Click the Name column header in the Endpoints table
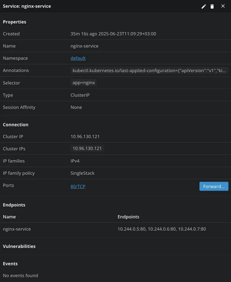This screenshot has width=231, height=282. [9, 217]
